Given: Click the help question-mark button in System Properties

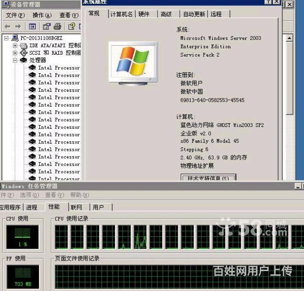Looking at the screenshot, I should point(268,2).
